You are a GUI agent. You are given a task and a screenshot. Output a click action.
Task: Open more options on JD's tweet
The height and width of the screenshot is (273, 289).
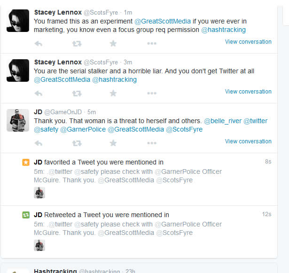pyautogui.click(x=151, y=143)
